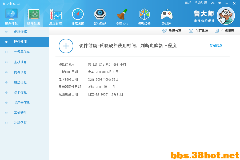Open the 问题反馈 feedback link
The width and height of the screenshot is (240, 160).
(201, 3)
